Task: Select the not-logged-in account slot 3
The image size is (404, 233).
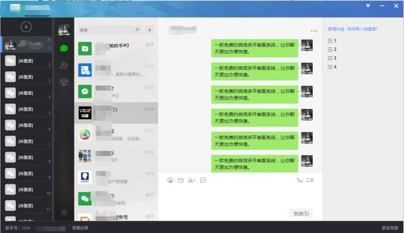Action: coord(26,77)
